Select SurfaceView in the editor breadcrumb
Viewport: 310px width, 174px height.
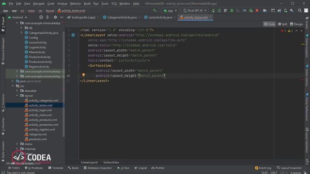111,162
